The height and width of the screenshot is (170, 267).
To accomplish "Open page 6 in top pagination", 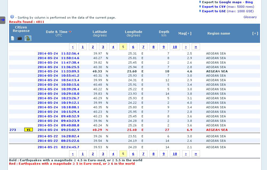I will (x=133, y=47).
